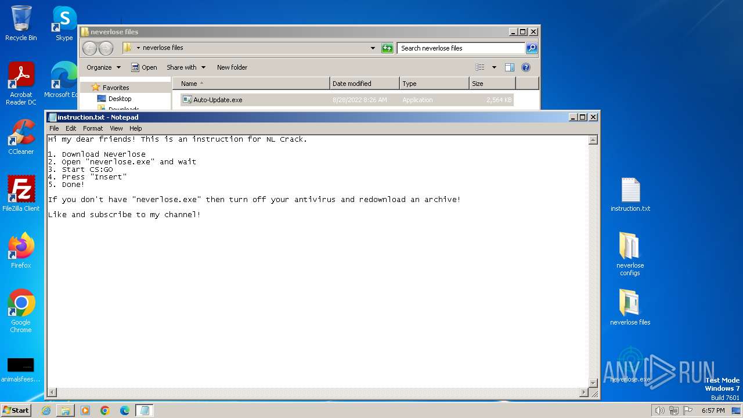Expand the Share with dropdown

(x=186, y=67)
